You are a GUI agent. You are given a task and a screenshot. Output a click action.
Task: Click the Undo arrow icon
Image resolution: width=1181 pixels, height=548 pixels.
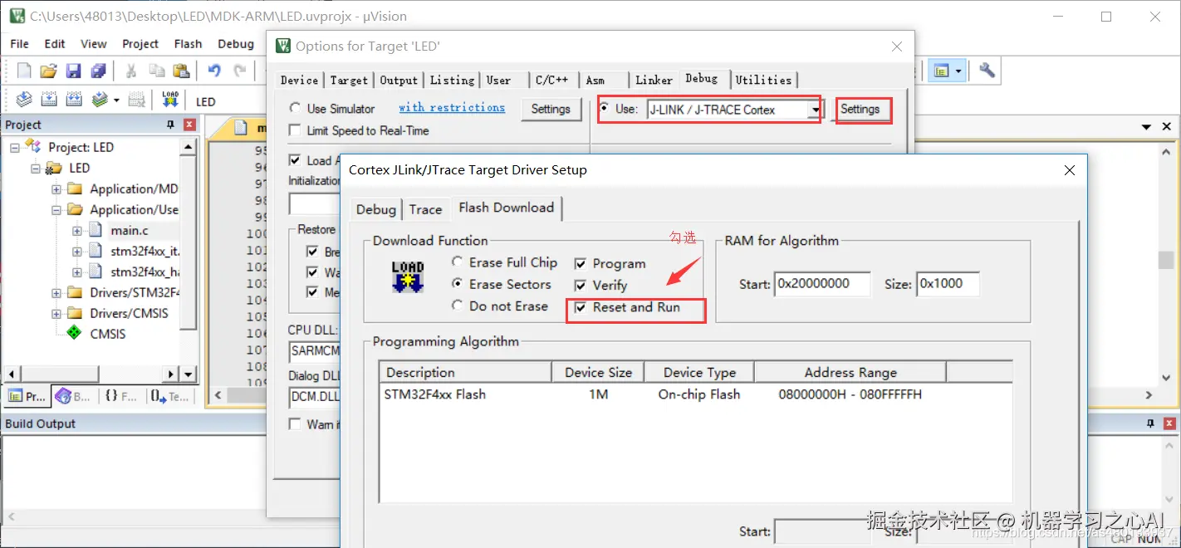click(x=214, y=71)
